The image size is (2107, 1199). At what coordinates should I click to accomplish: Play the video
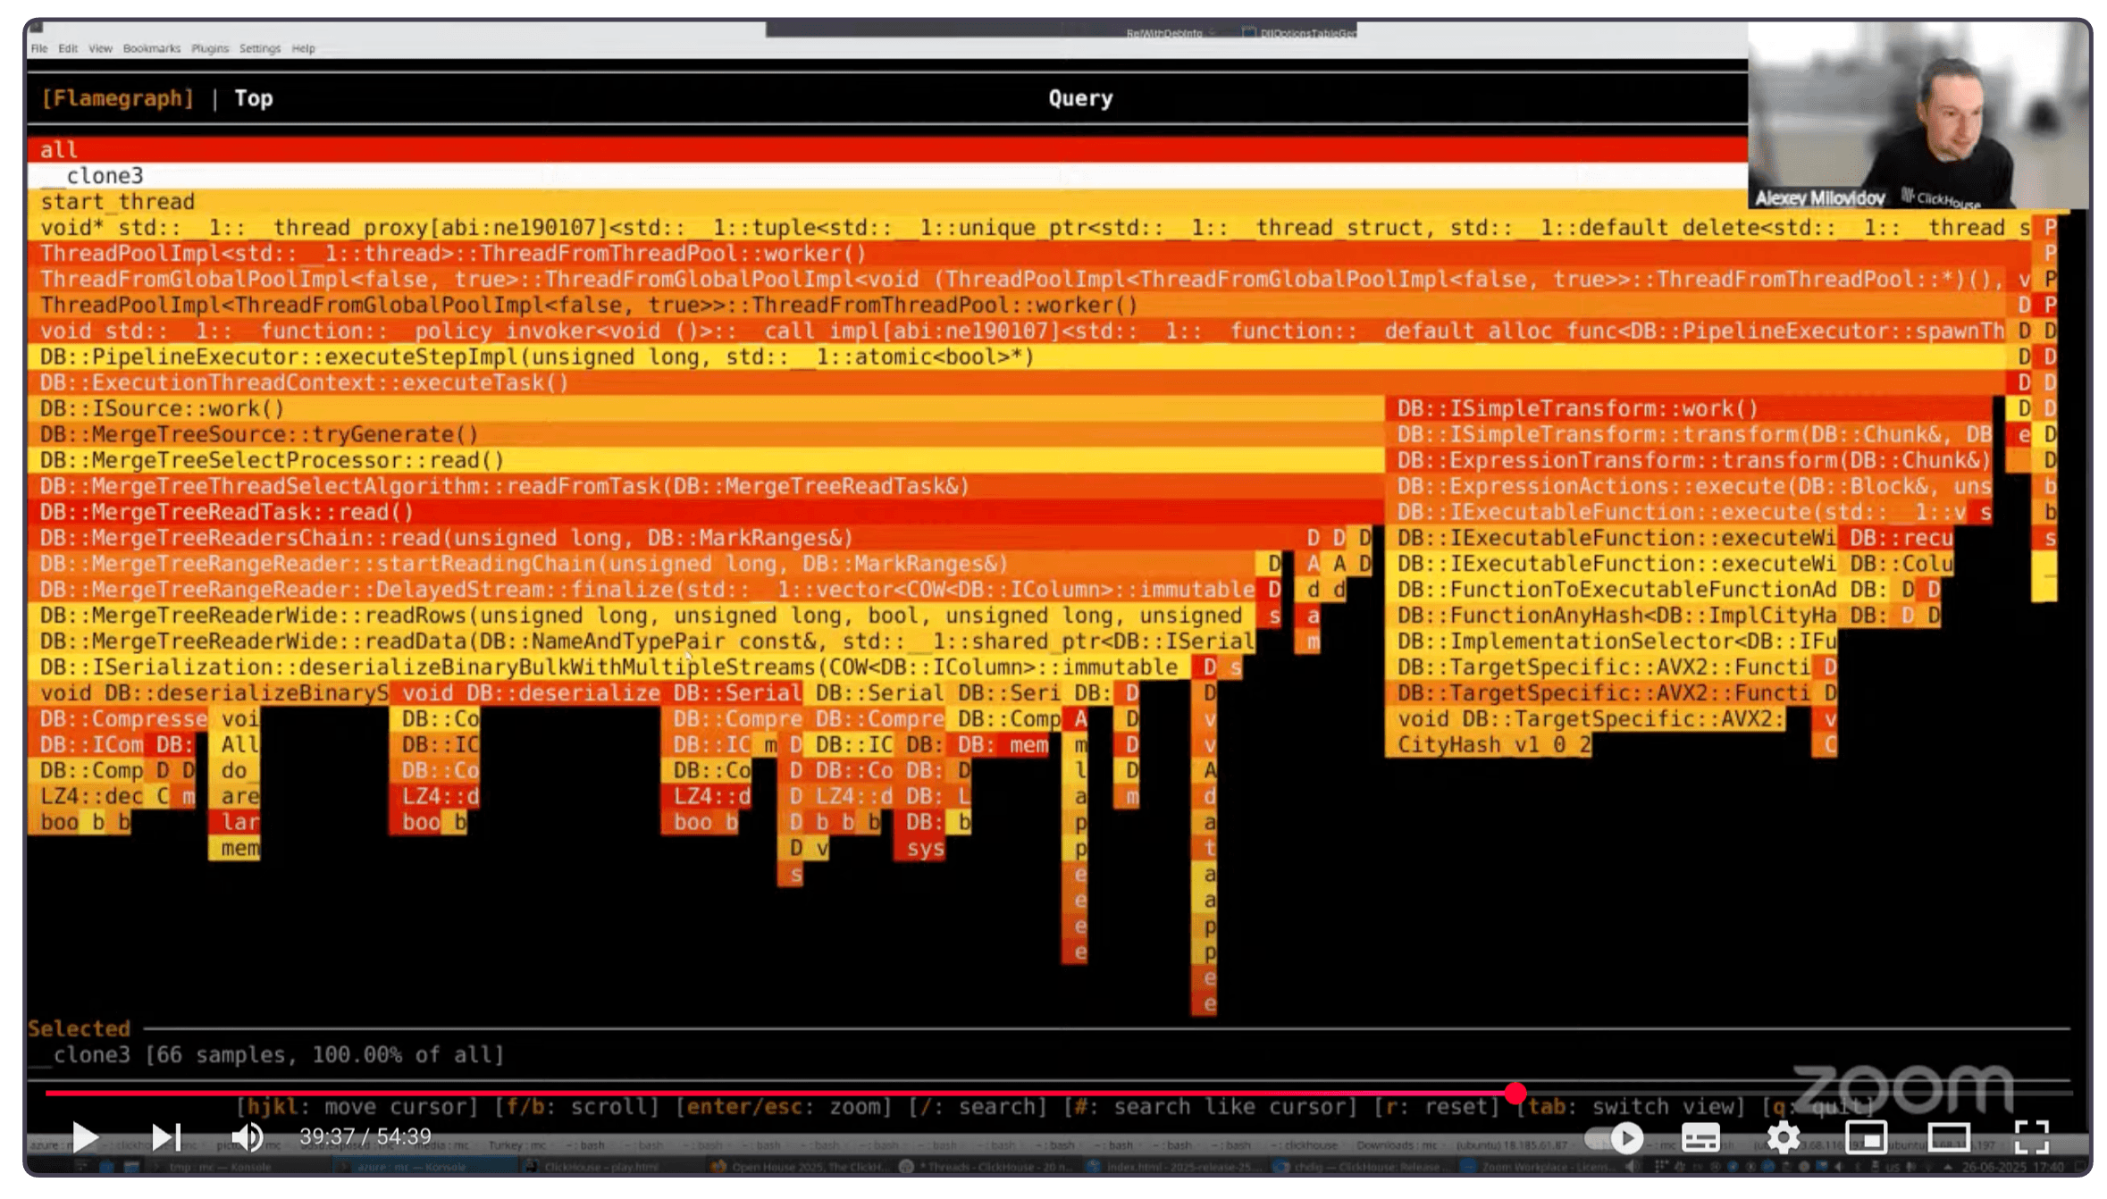click(85, 1137)
